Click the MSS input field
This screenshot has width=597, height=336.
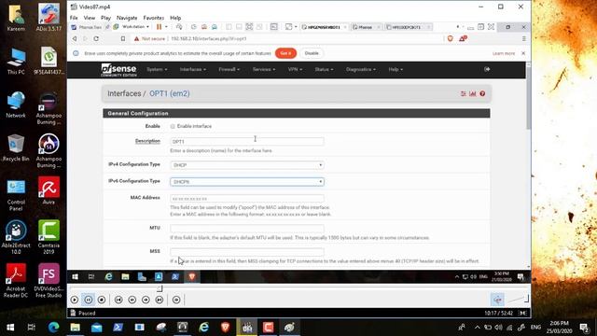click(246, 252)
